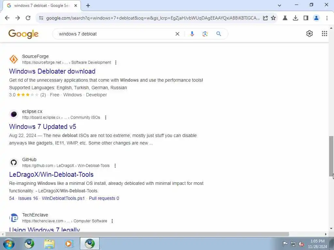This screenshot has width=334, height=250.
Task: Select the windows 7 debloat tab
Action: 41,6
